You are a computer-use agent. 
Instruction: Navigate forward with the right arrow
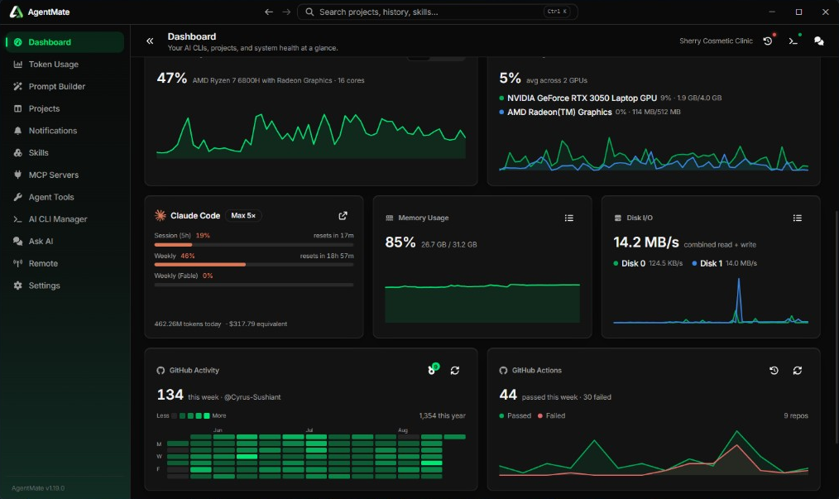click(287, 12)
